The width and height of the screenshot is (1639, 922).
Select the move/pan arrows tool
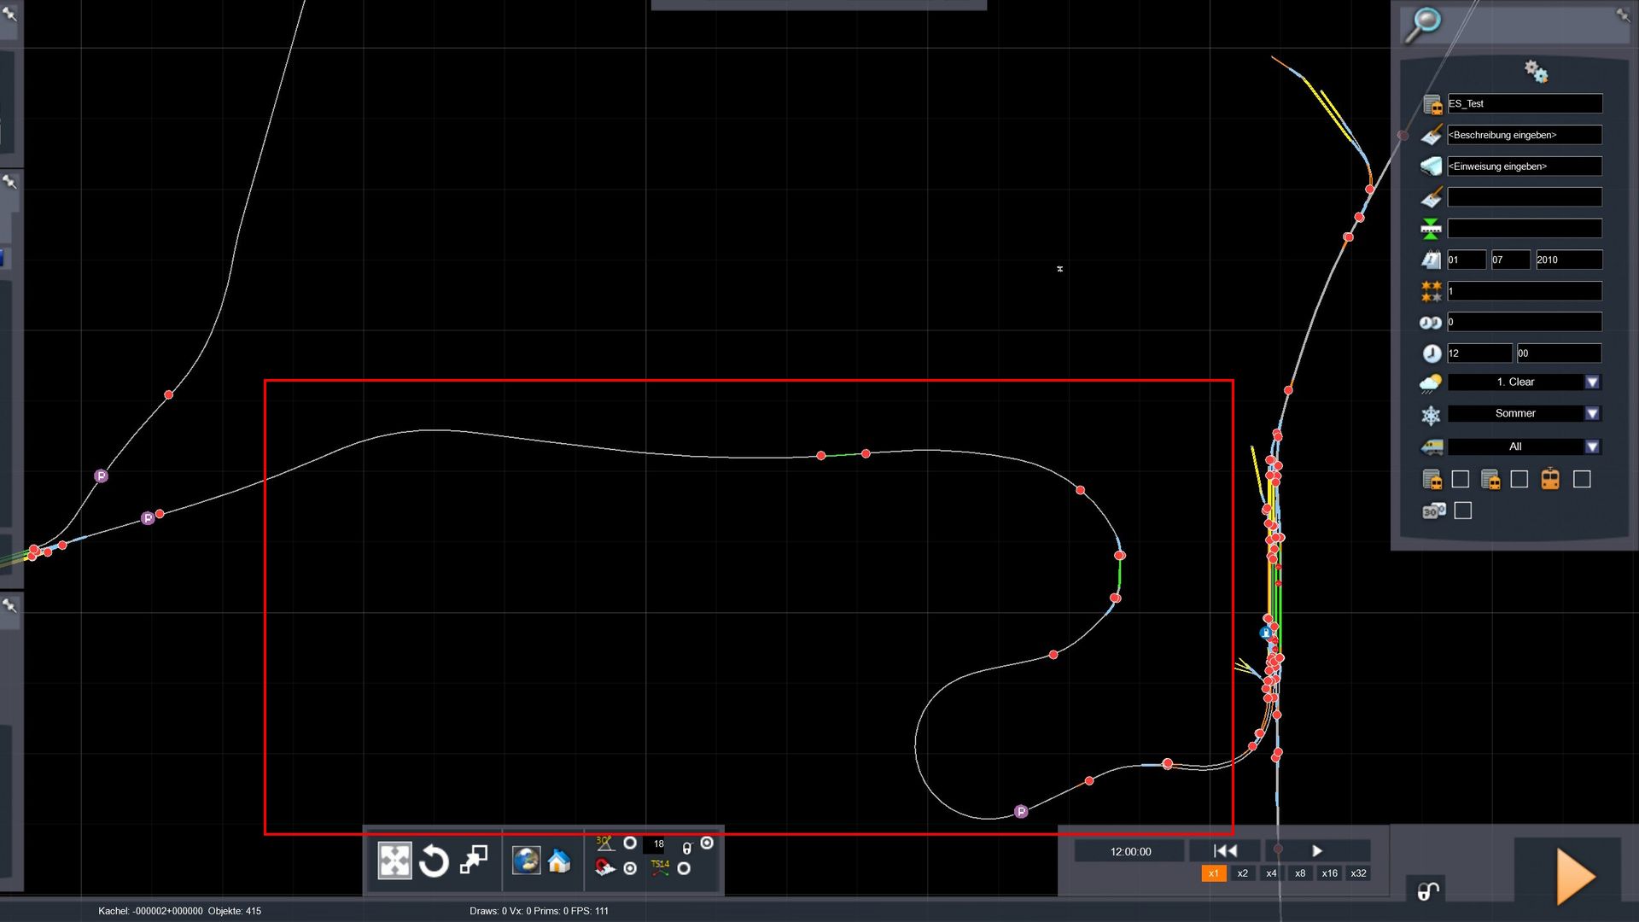coord(394,861)
